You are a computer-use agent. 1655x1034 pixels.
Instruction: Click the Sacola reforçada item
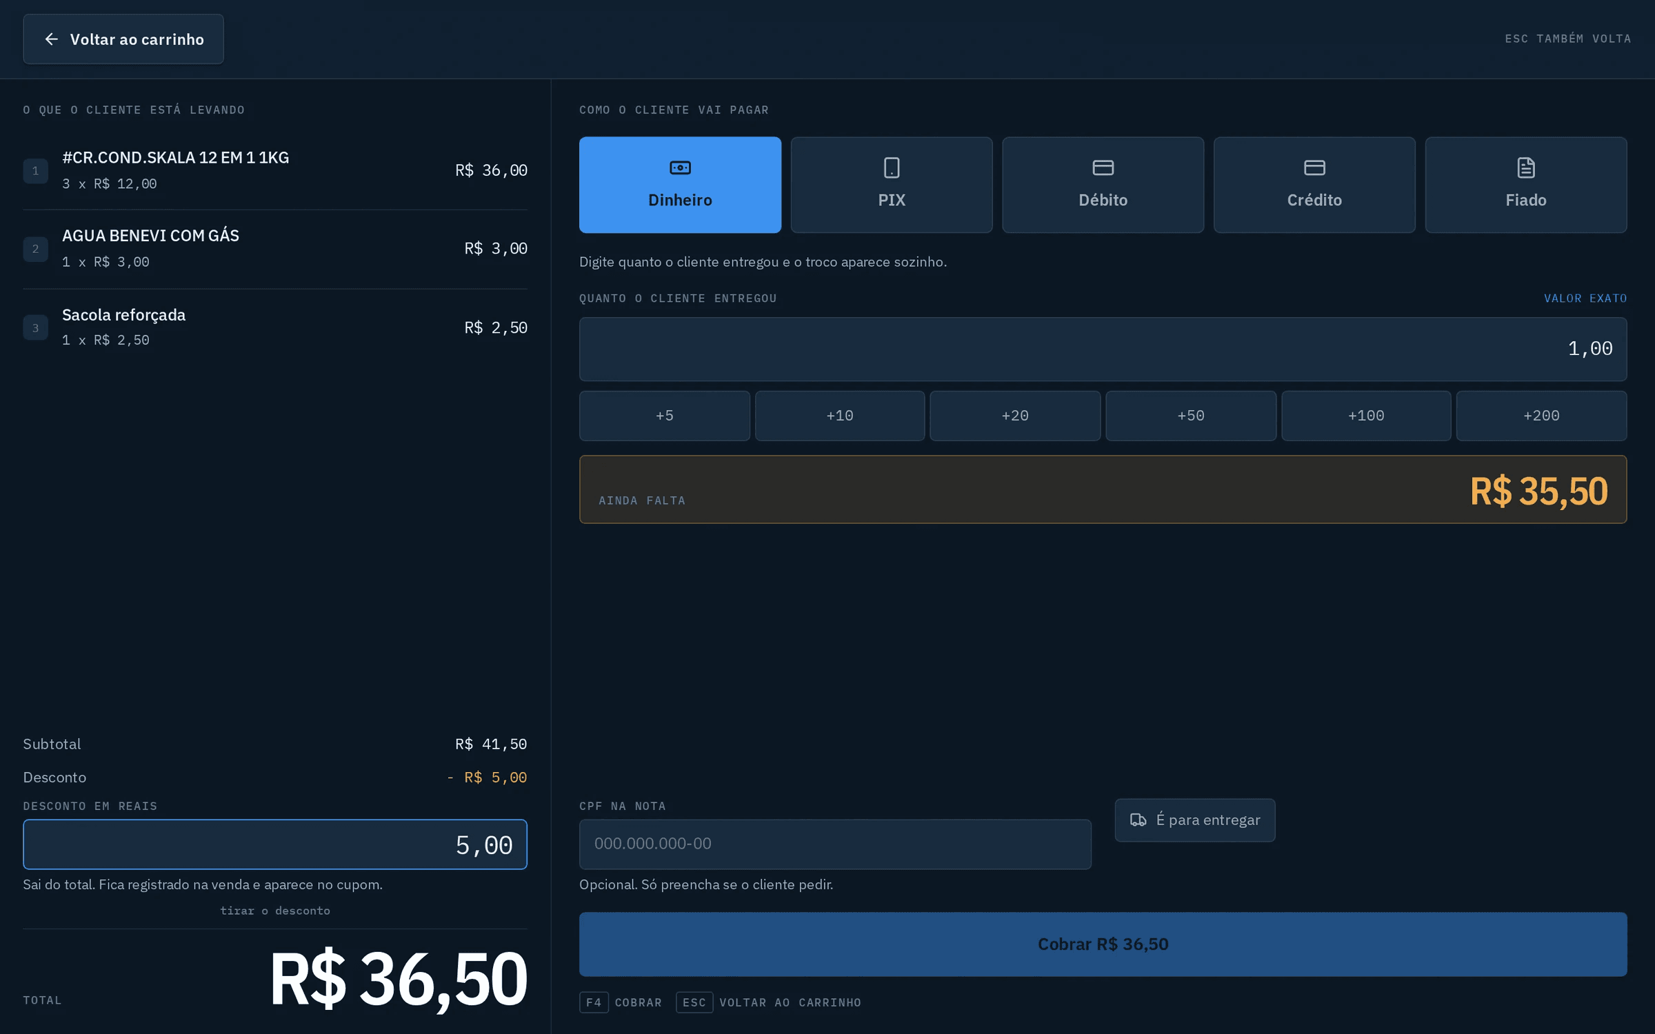point(275,327)
